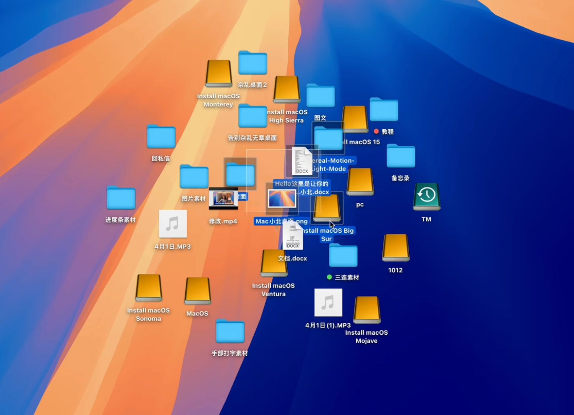Click the '回私信' label text
The image size is (574, 415).
point(161,159)
